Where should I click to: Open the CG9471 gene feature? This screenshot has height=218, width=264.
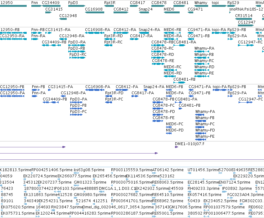[x=190, y=12]
